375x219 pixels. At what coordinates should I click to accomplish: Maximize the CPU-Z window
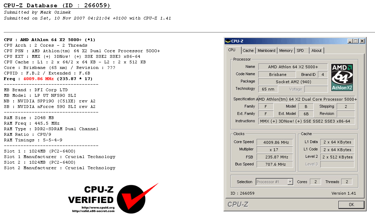356,41
